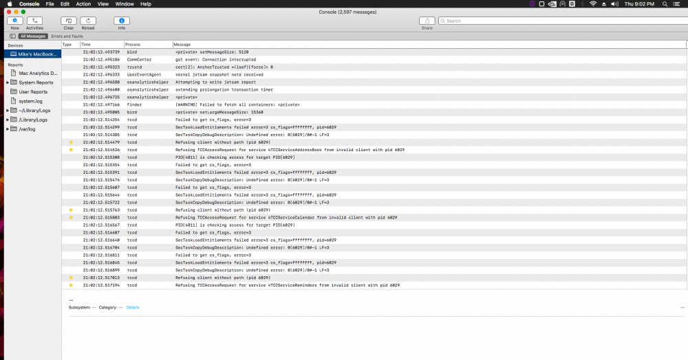688x360 pixels.
Task: Select the kTCCServiceReminders refusal row
Action: (374, 285)
